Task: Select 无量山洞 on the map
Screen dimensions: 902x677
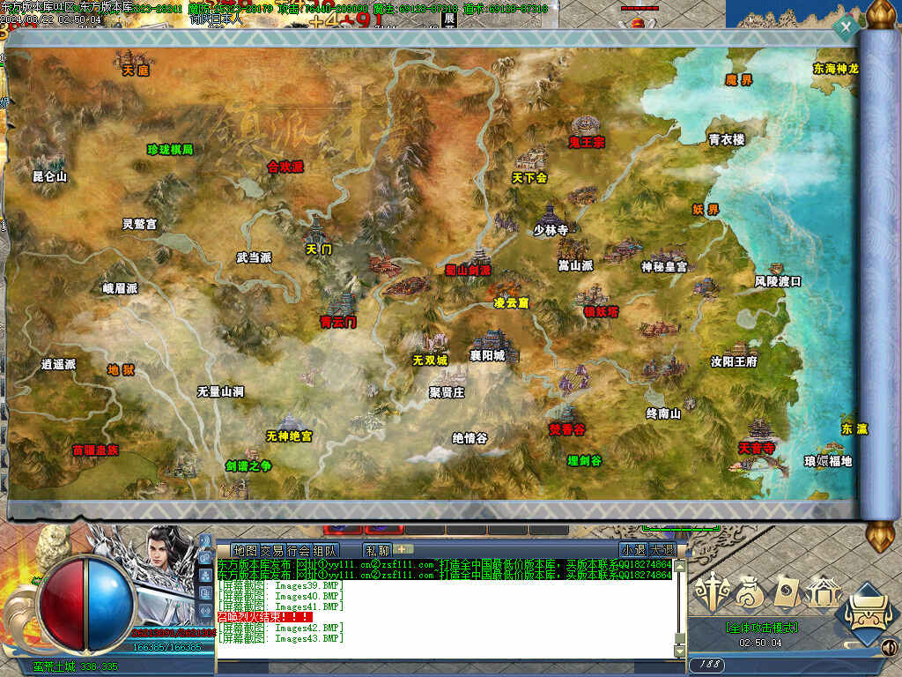Action: tap(220, 392)
